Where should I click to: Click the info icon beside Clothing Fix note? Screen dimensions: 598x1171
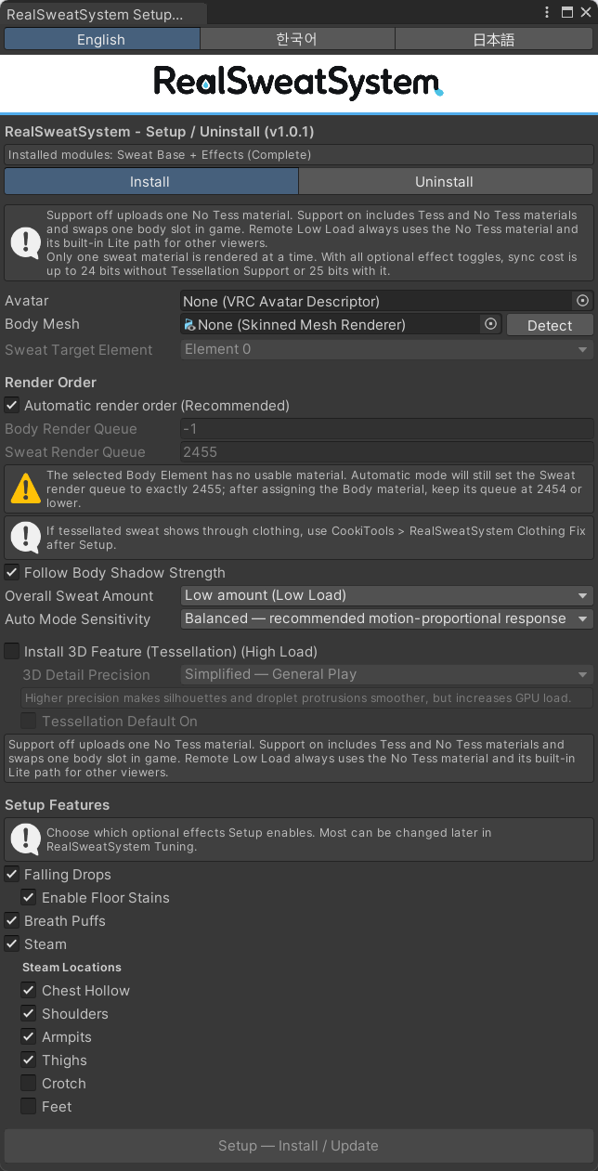pyautogui.click(x=24, y=538)
